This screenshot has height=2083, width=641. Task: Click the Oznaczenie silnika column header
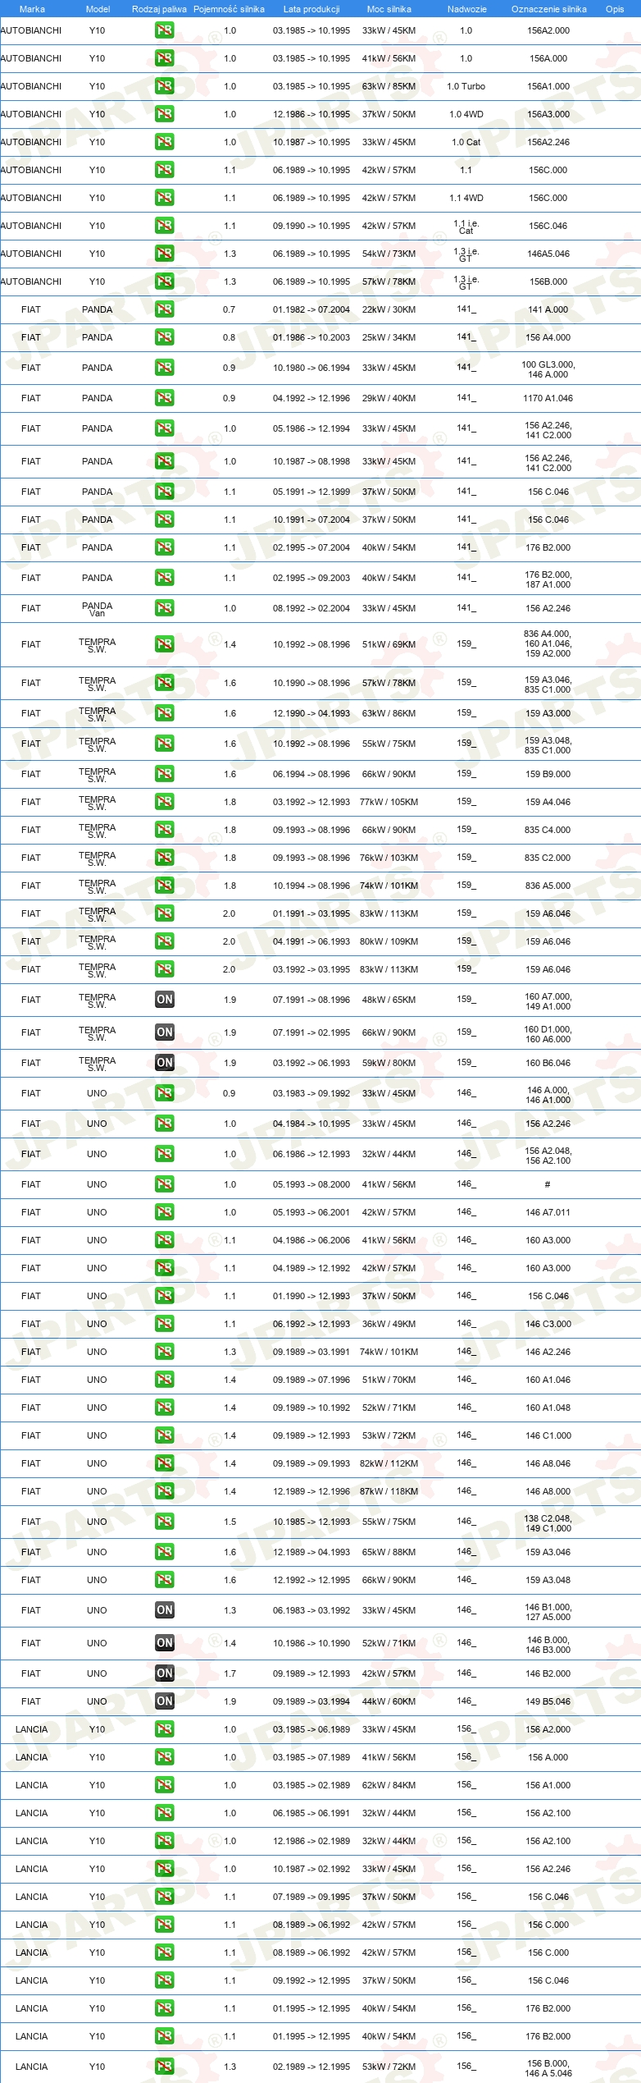click(548, 9)
